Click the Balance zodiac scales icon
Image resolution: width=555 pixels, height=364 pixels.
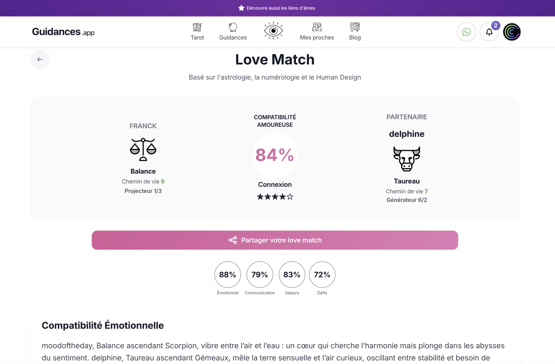click(x=143, y=150)
